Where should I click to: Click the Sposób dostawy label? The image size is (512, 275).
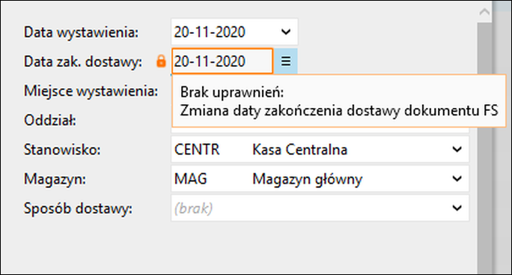pyautogui.click(x=78, y=208)
